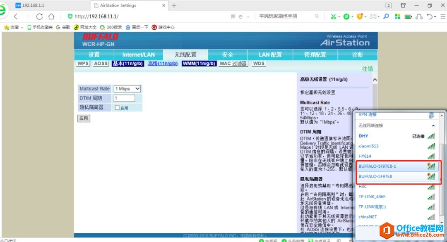Reload the page with the refresh icon
The image size is (447, 242).
pyautogui.click(x=39, y=17)
